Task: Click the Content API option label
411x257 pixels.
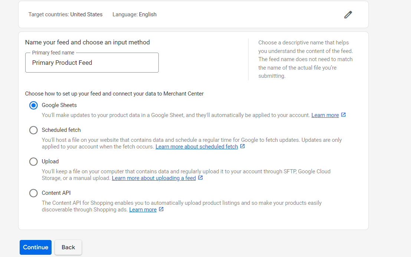Action: click(x=56, y=193)
